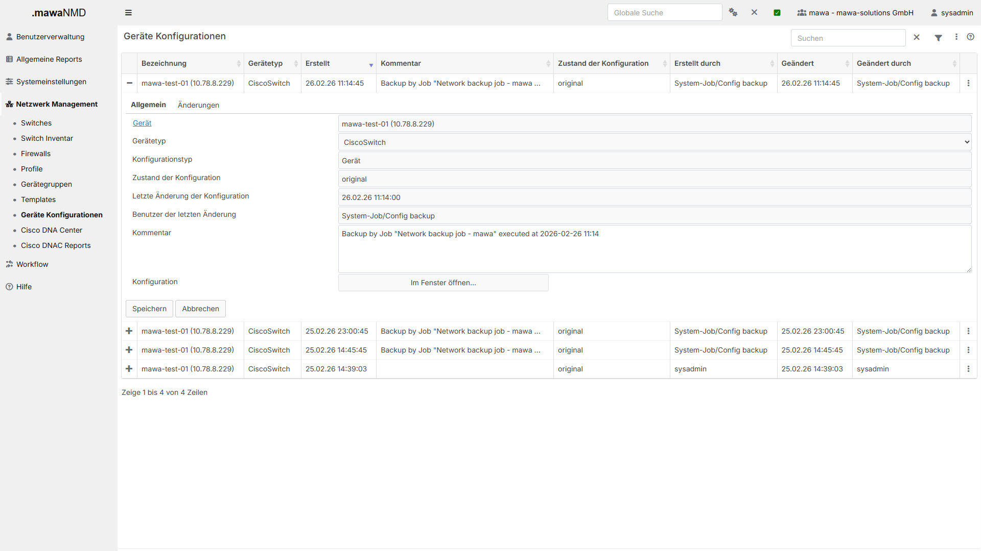Open Cisco DNA Center in sidebar
The width and height of the screenshot is (981, 551).
(x=52, y=230)
